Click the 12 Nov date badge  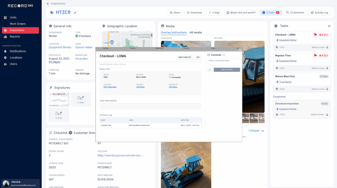pos(324,77)
